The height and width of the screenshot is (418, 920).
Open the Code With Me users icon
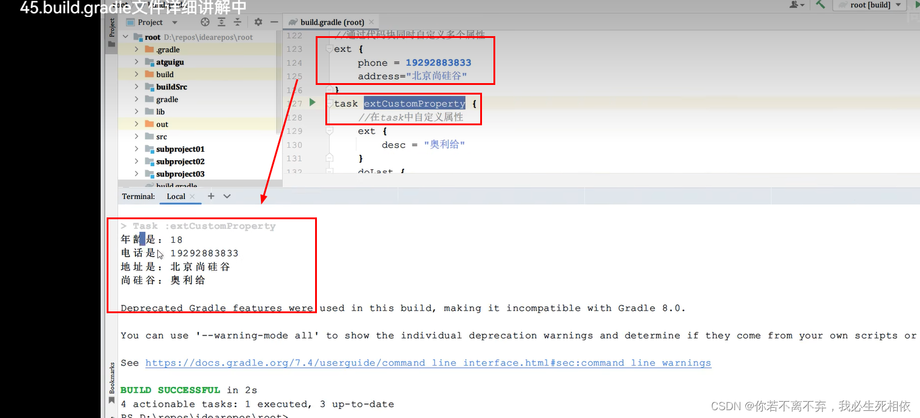pos(797,5)
